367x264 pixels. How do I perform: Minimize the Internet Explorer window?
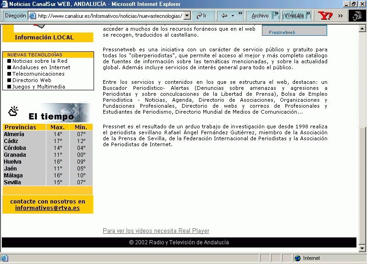(x=347, y=4)
